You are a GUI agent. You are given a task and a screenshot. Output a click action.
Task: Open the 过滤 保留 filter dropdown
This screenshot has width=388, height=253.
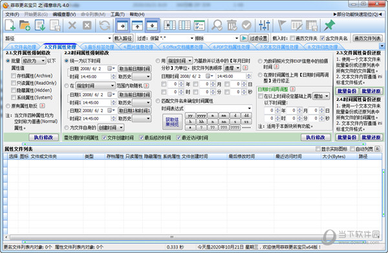point(192,38)
